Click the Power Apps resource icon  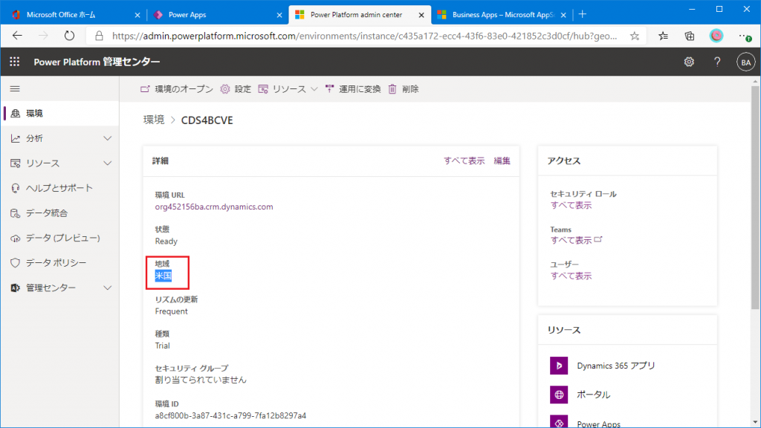point(559,421)
